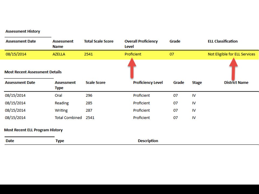Click Proficient in the Oral row
The width and height of the screenshot is (259, 194).
pos(141,95)
